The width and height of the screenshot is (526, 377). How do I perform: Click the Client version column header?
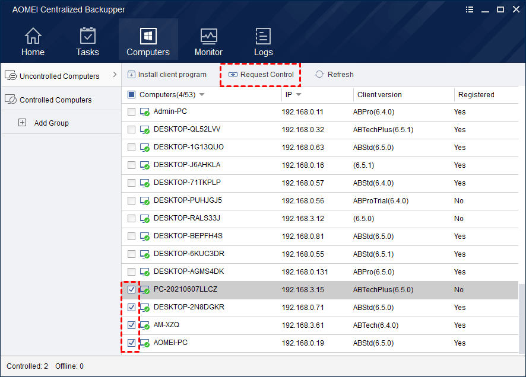379,95
